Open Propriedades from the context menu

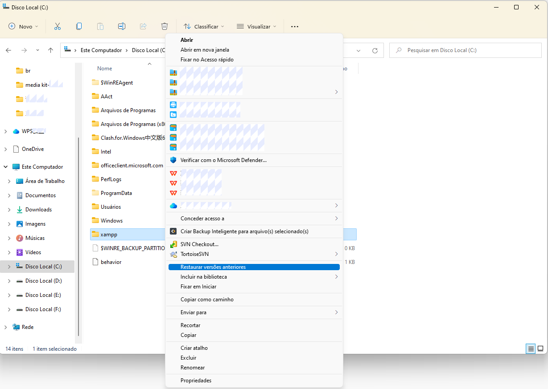(196, 381)
